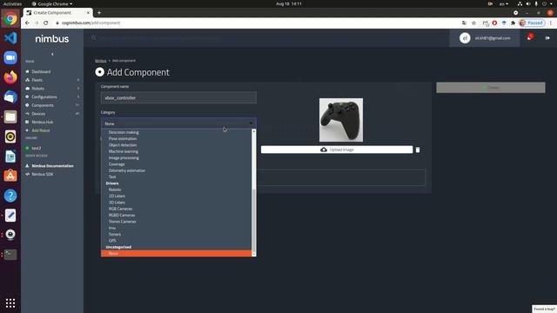557x313 pixels.
Task: Open Components in the sidebar
Action: click(x=43, y=105)
